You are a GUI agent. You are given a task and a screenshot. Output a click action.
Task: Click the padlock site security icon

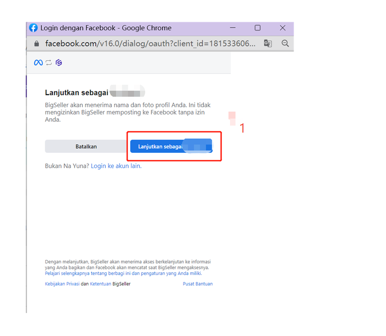coord(37,44)
